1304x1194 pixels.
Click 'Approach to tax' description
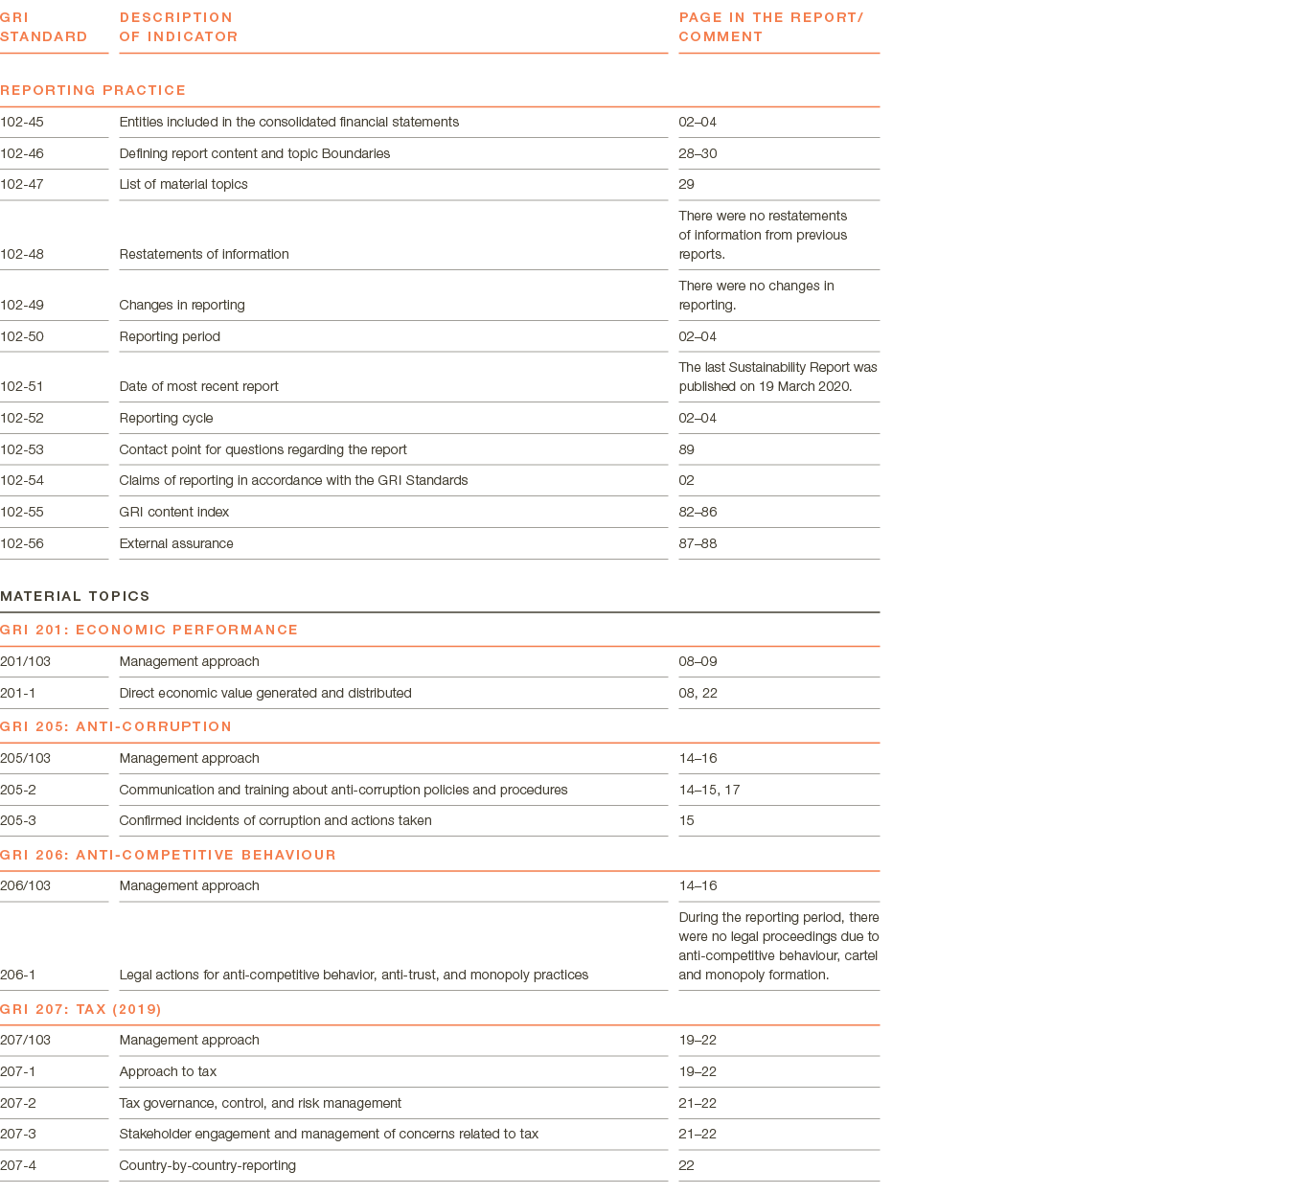[169, 1071]
